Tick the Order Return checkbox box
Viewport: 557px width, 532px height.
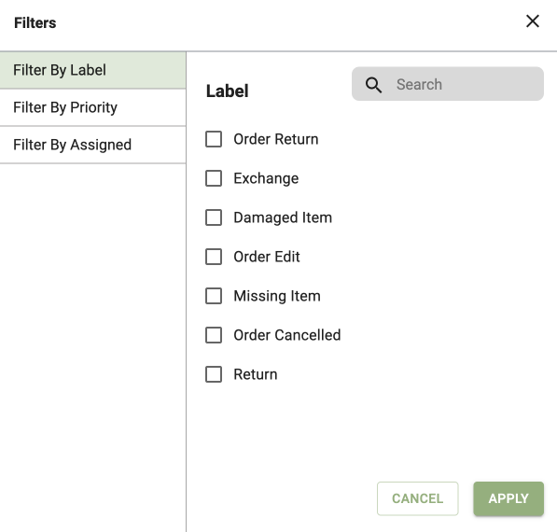point(214,139)
